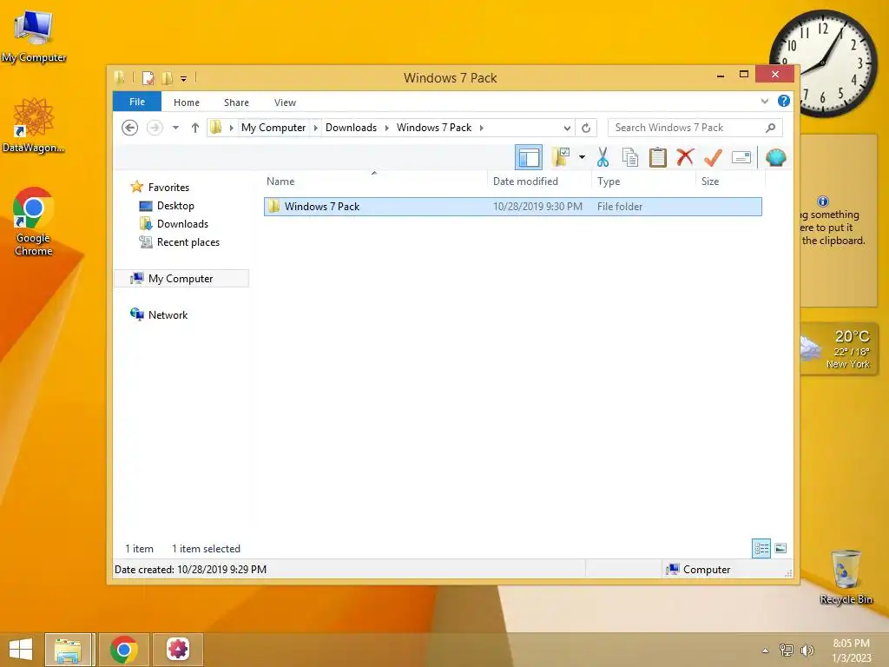This screenshot has height=667, width=889.
Task: Toggle the navigation pane layout button
Action: coord(529,157)
